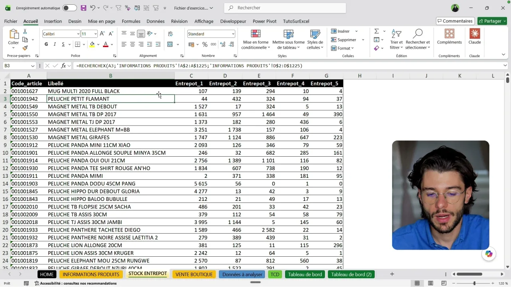Viewport: 511px width, 287px height.
Task: Center text horizontally in cells
Action: (x=133, y=44)
